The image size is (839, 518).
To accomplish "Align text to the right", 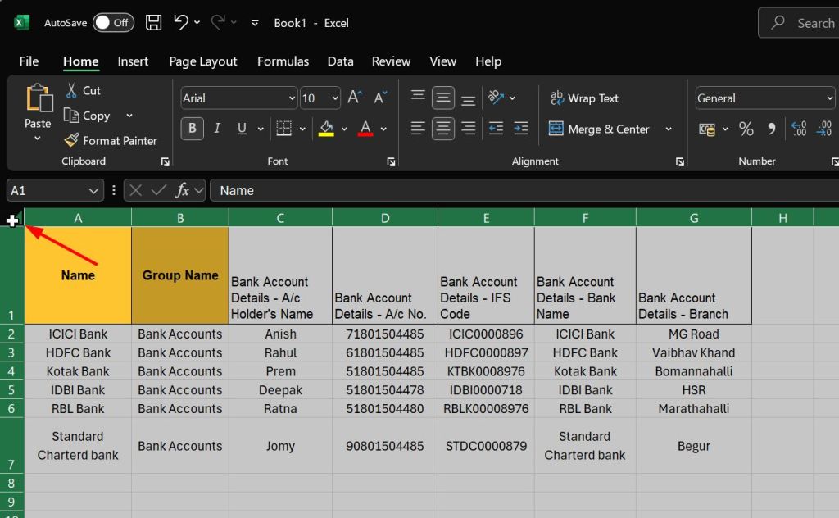I will point(468,129).
